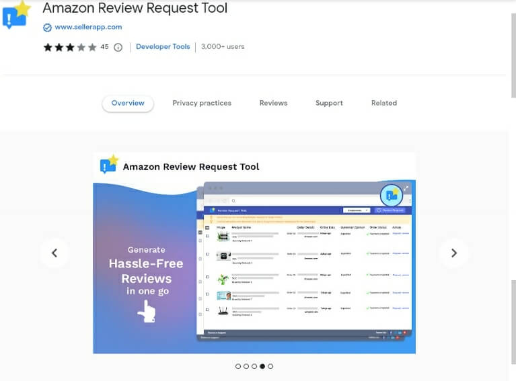
Task: Select the fifth carousel dot
Action: coord(270,366)
